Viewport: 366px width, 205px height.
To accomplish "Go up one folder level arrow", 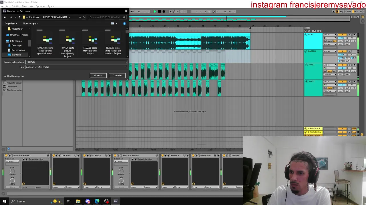I will coord(19,17).
